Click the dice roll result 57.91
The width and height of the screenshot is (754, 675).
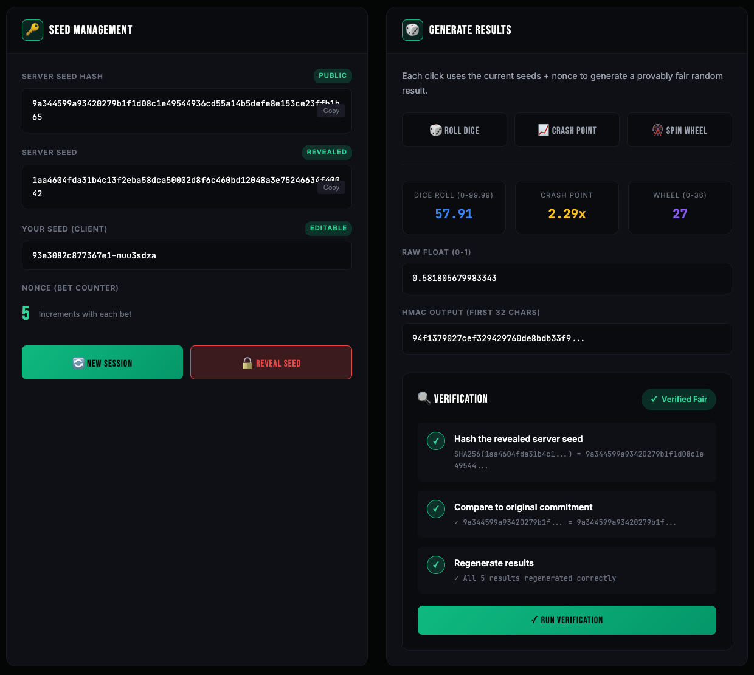[x=454, y=214]
